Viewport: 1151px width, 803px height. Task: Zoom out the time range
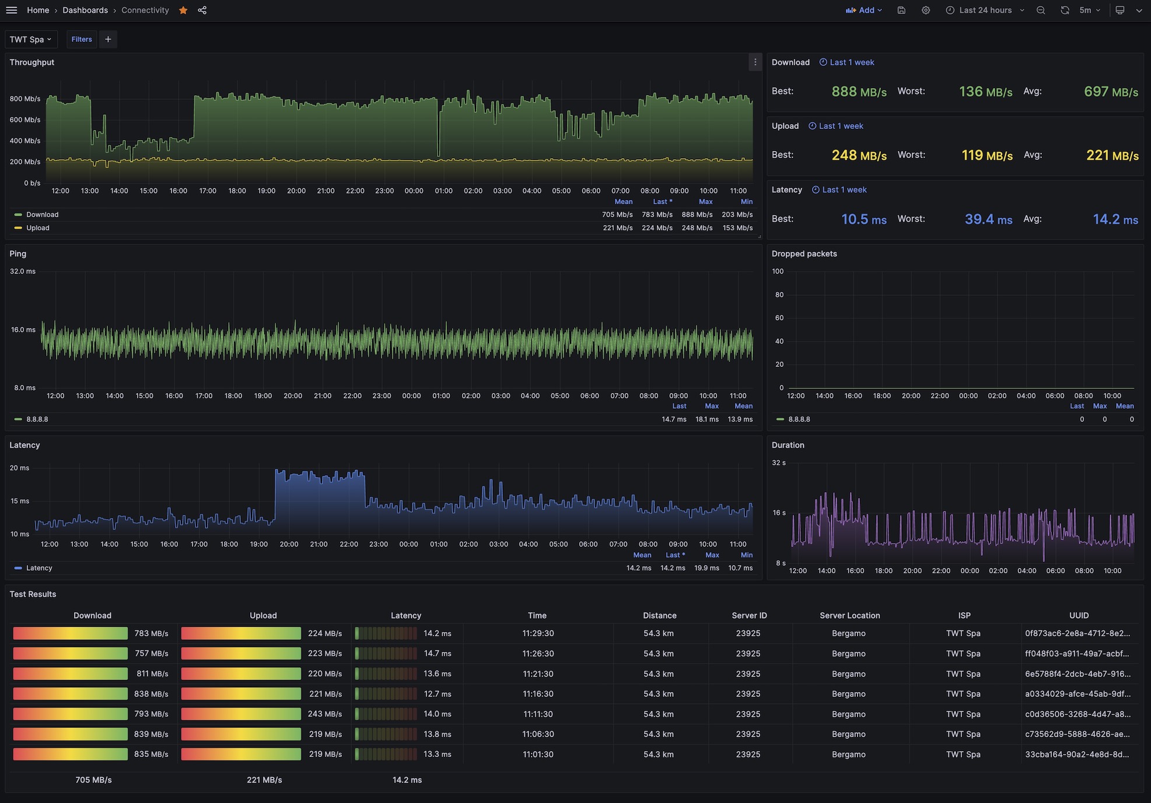(1041, 10)
